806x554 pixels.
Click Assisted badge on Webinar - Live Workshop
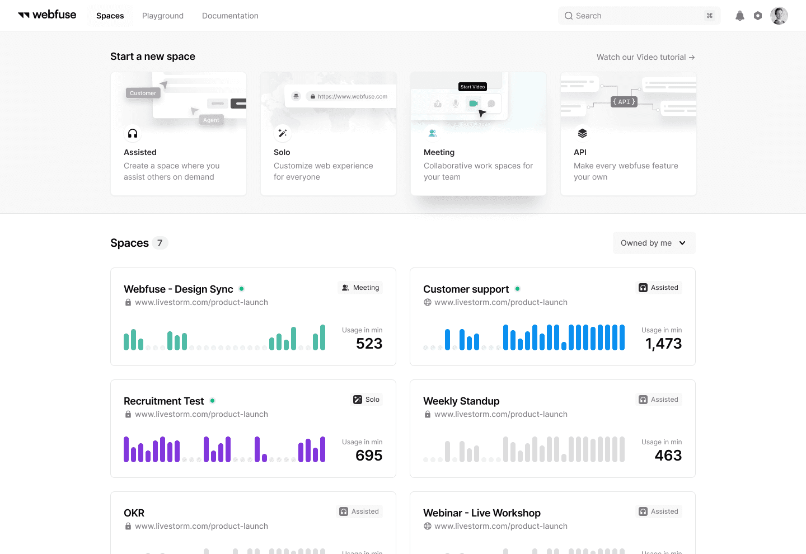tap(659, 511)
